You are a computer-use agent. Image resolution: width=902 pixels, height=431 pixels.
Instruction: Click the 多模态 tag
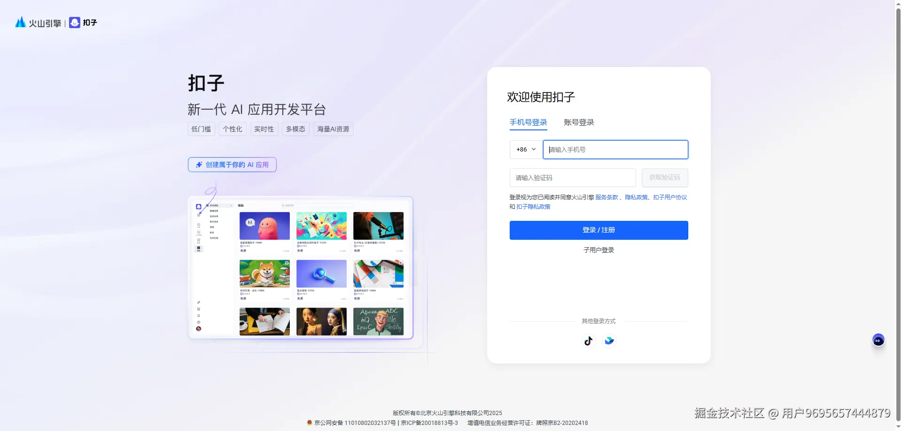(295, 129)
